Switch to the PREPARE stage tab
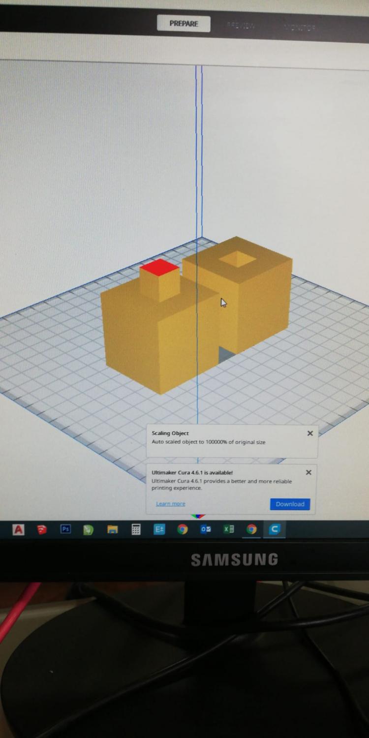Screen dimensions: 369x738 click(184, 24)
